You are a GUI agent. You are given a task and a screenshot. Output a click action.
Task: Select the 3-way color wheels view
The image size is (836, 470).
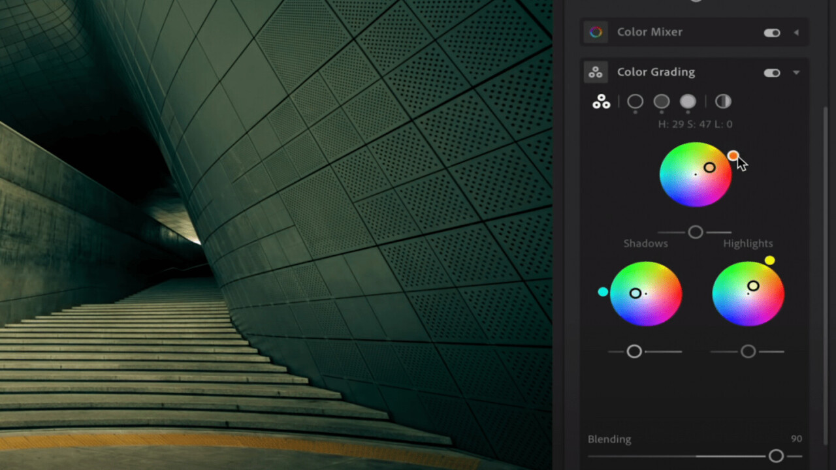(601, 102)
